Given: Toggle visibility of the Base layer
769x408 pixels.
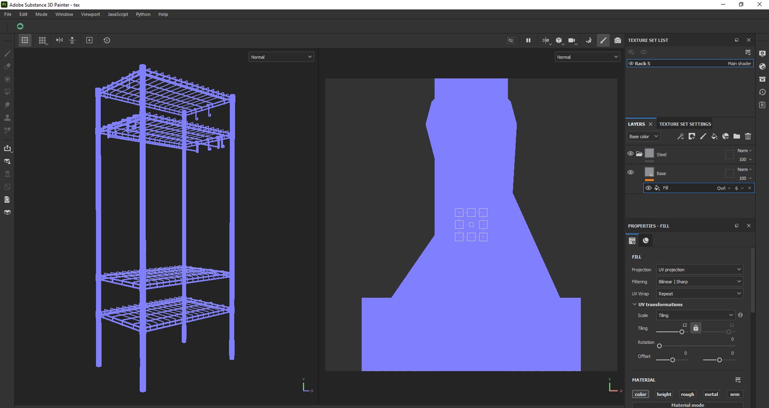Looking at the screenshot, I should [x=630, y=172].
